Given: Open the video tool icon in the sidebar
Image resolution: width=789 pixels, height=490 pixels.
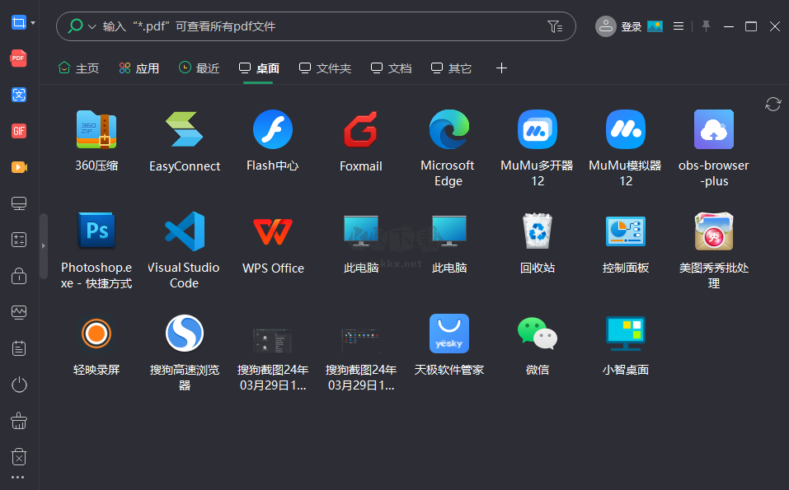Looking at the screenshot, I should [18, 167].
